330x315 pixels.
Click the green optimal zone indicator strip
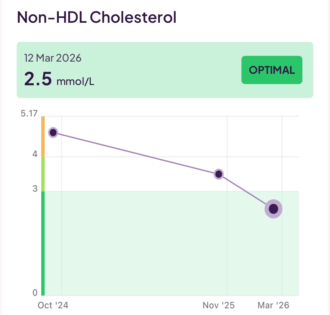43,243
